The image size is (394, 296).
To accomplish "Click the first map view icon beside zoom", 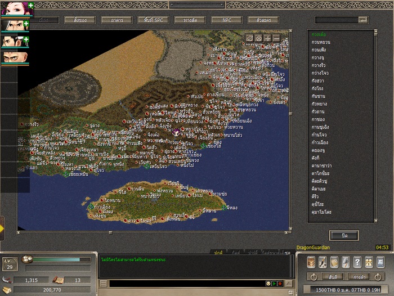I will pyautogui.click(x=249, y=38).
